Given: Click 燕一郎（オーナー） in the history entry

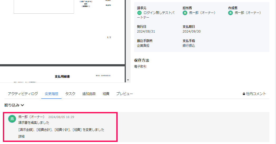Looking at the screenshot, I should 32,117.
